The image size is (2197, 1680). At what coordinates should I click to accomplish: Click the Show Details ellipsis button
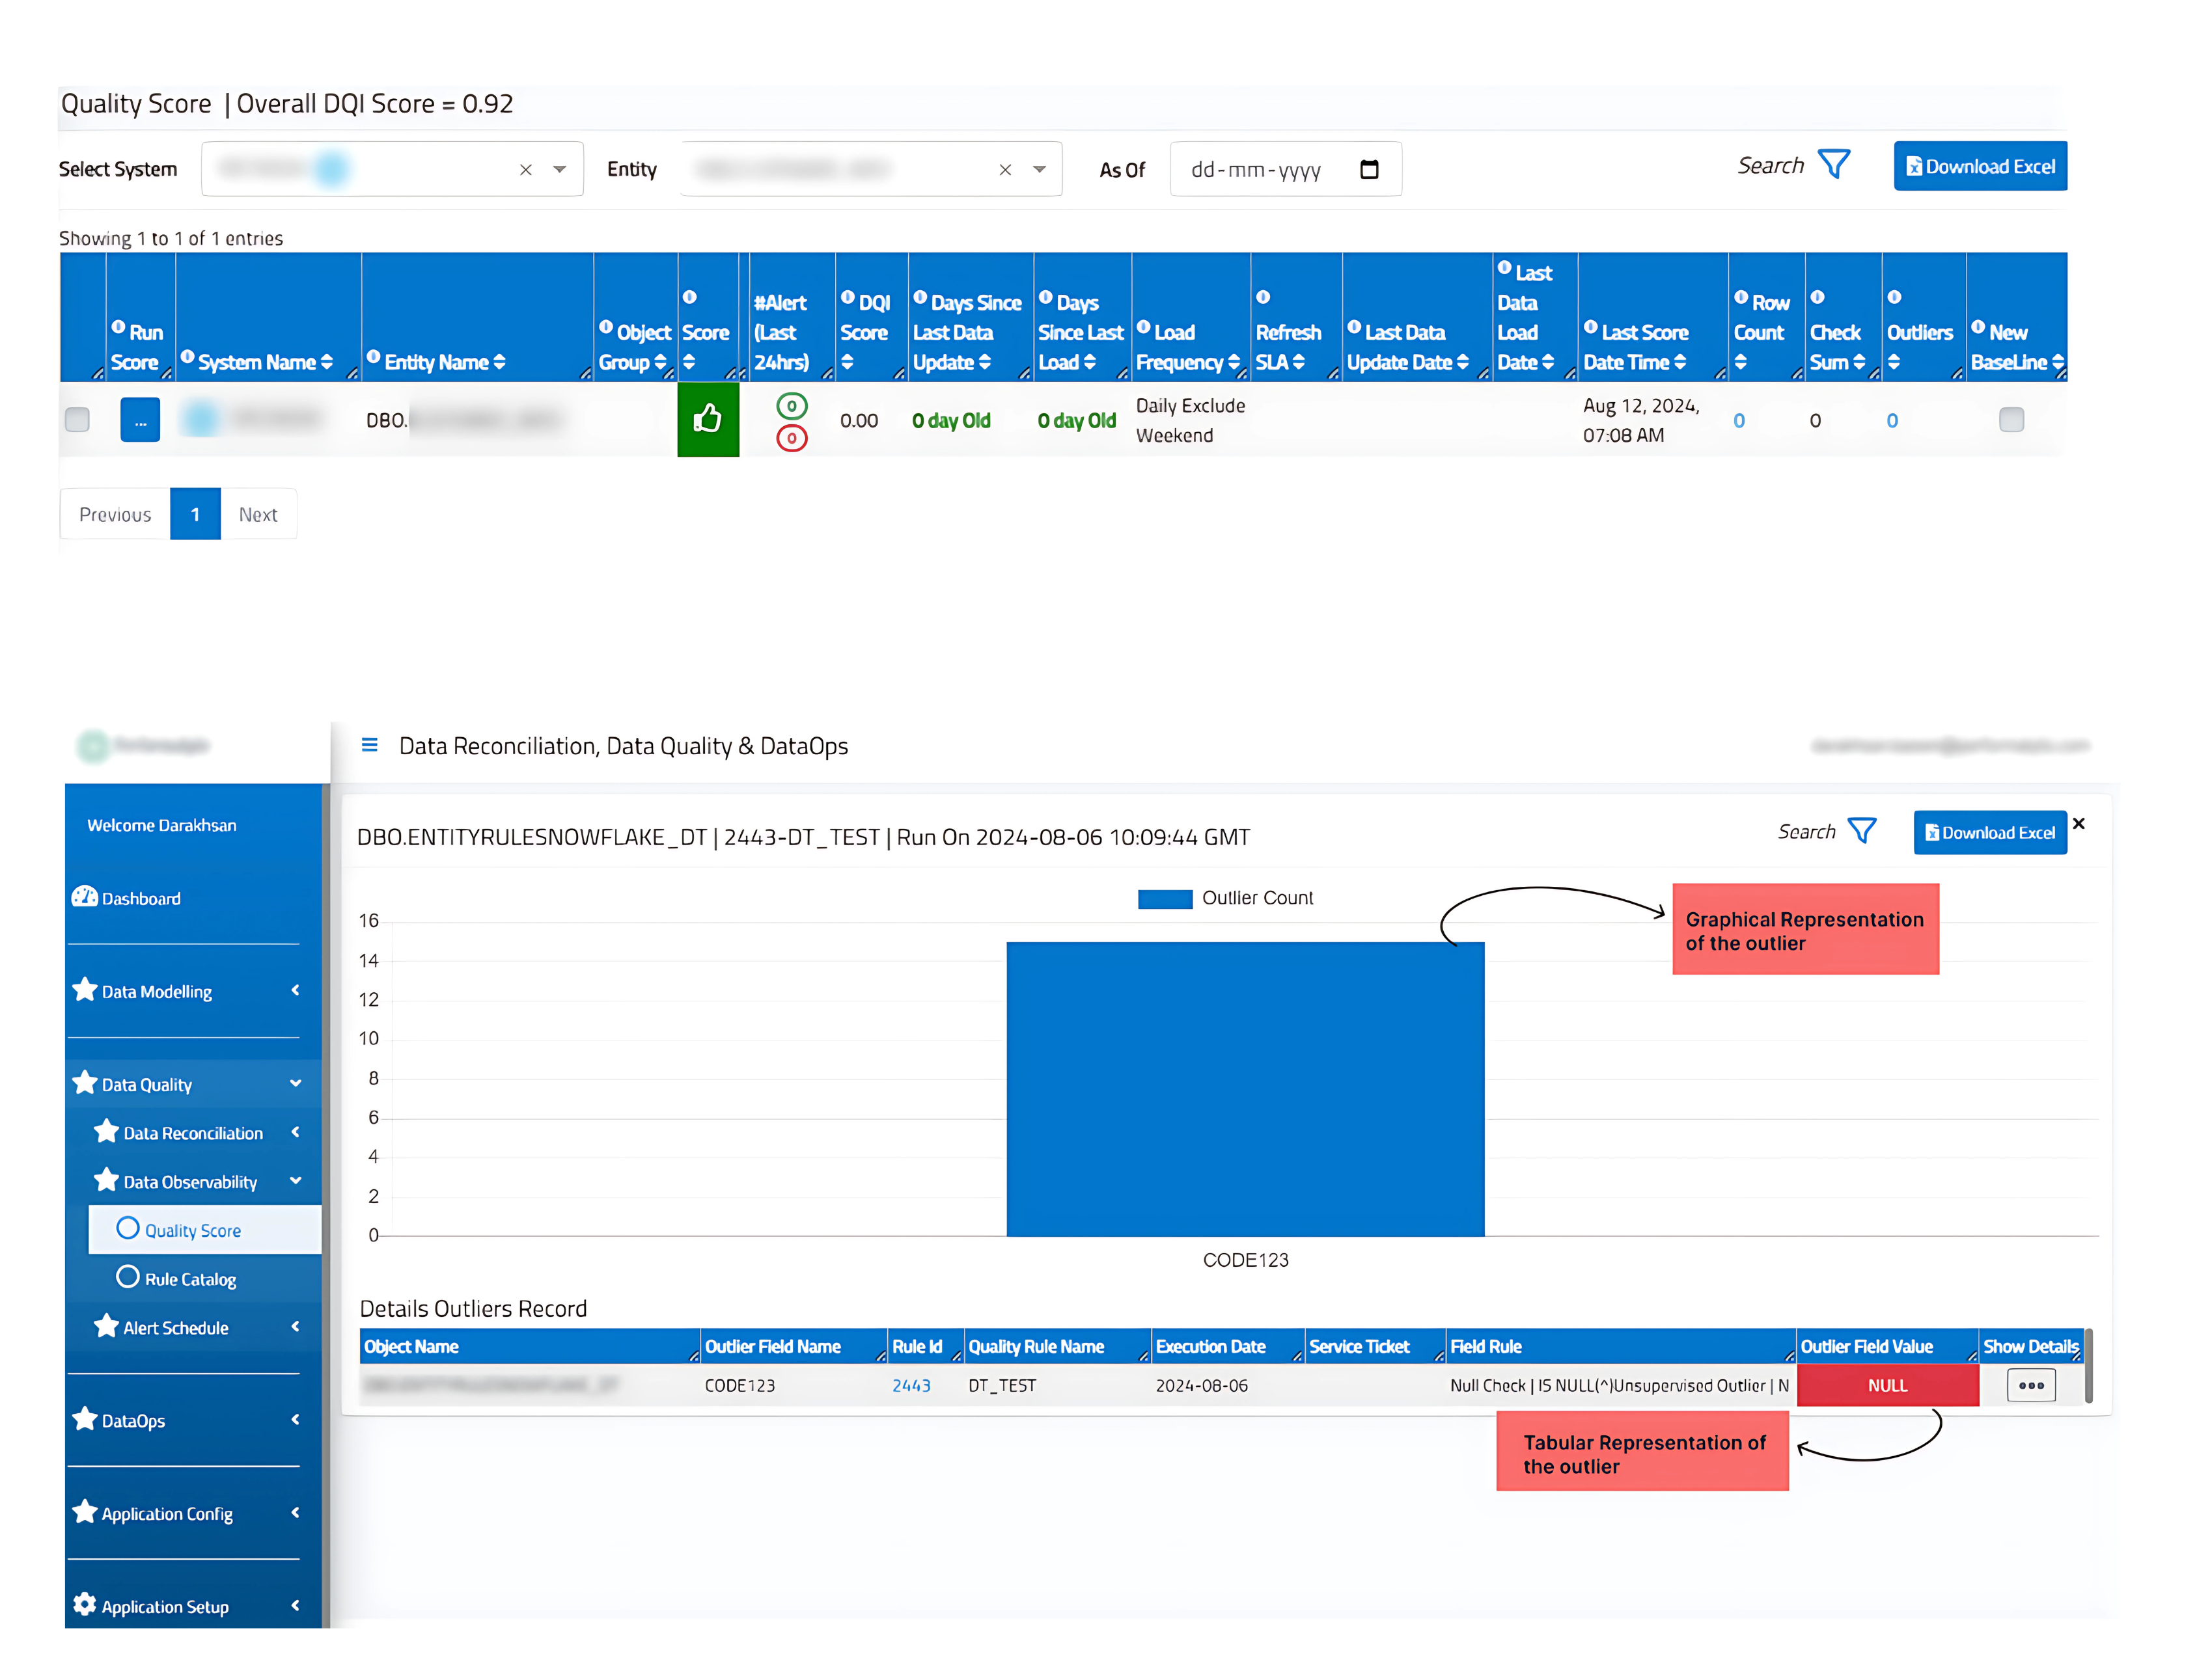[2030, 1385]
